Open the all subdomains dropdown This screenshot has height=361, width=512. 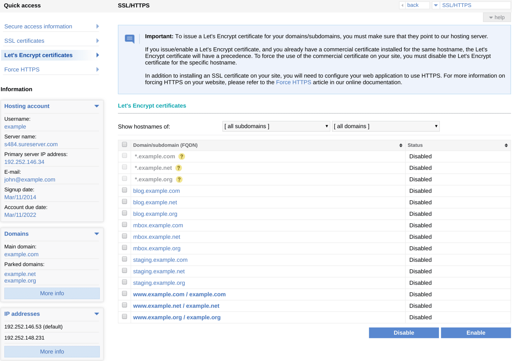point(276,126)
